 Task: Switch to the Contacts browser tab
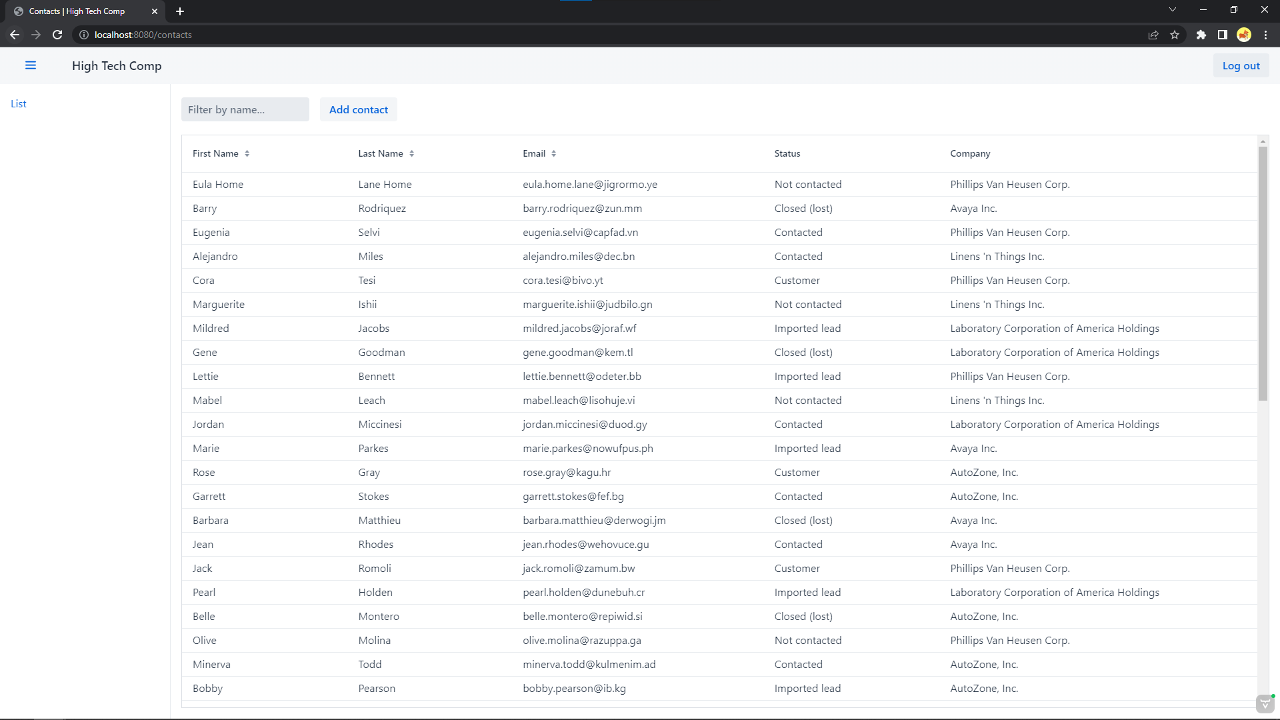[x=80, y=11]
